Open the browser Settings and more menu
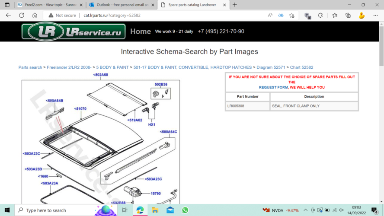Screen dimensions: 384x216 (x=375, y=15)
